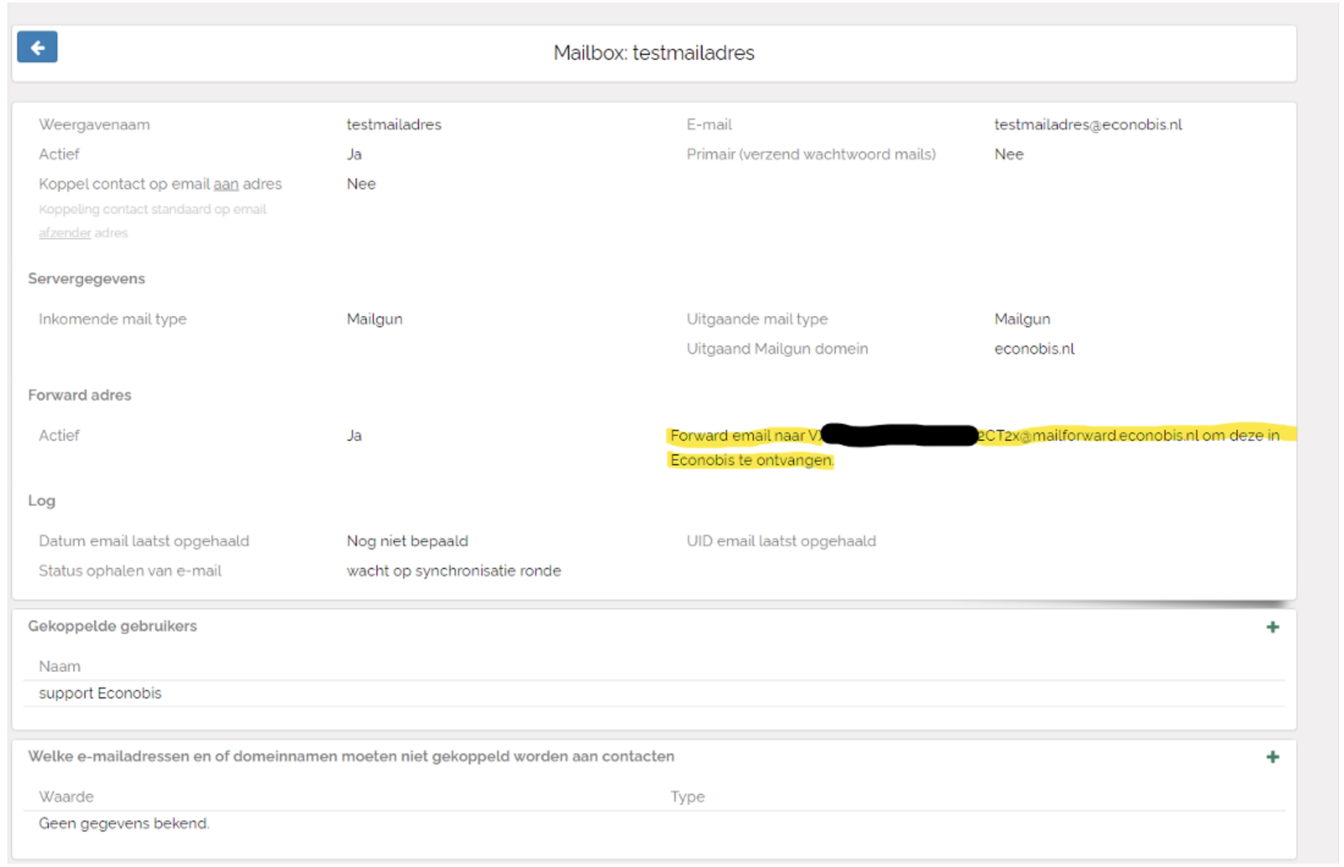Click the Gekoppelde gebruikers panel heading
Screen dimensions: 1344x867
(112, 626)
